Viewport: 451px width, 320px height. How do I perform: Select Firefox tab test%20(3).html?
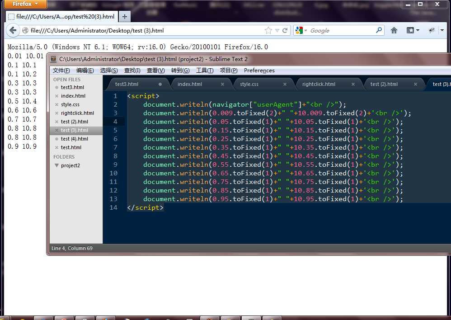pyautogui.click(x=61, y=17)
